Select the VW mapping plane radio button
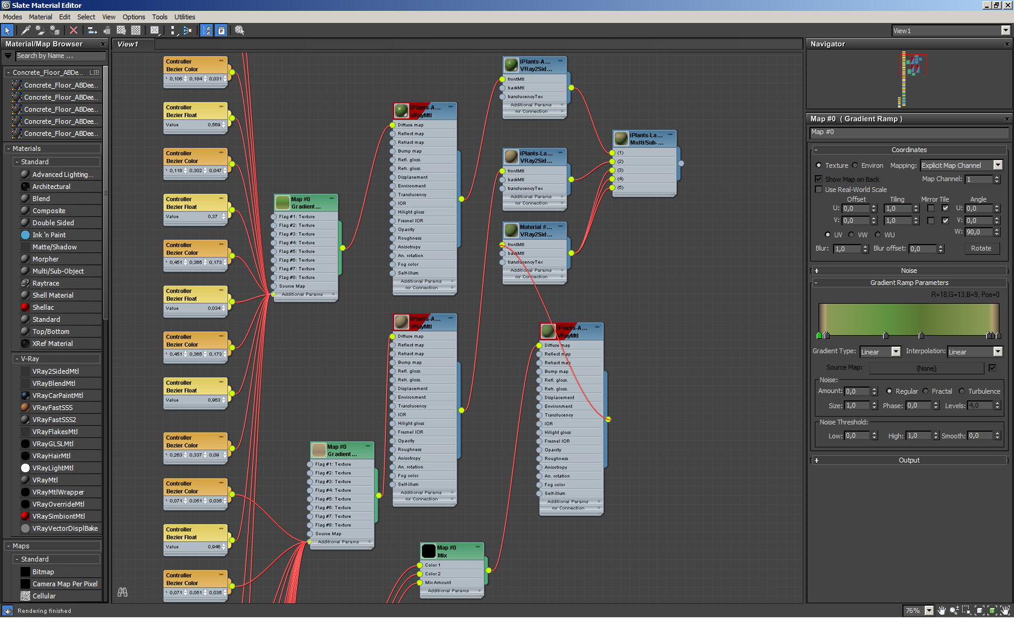The image size is (1014, 634). coord(851,234)
